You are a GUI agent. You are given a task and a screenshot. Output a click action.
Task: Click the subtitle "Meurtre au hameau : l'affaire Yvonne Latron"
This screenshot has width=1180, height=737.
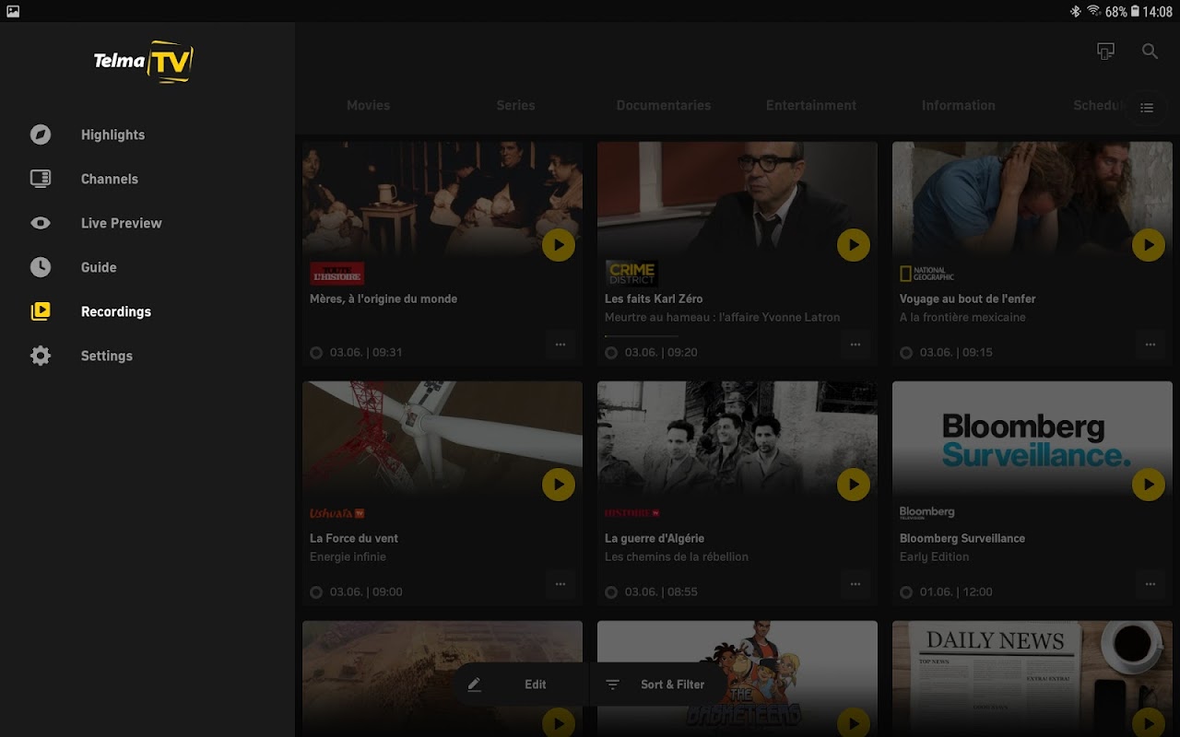[x=723, y=318]
